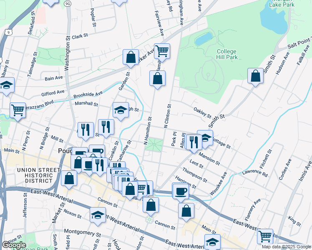Viewport: 312px width, 250px height.
Task: Click the Talmadge St label
Action: (x=33, y=65)
